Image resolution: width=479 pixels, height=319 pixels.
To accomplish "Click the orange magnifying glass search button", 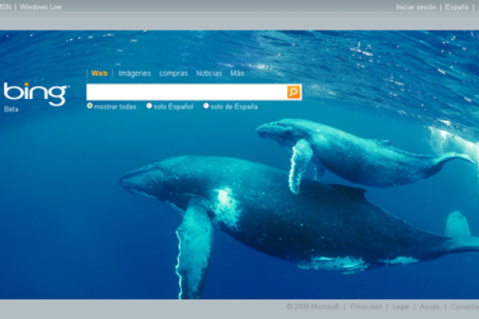I will point(294,93).
